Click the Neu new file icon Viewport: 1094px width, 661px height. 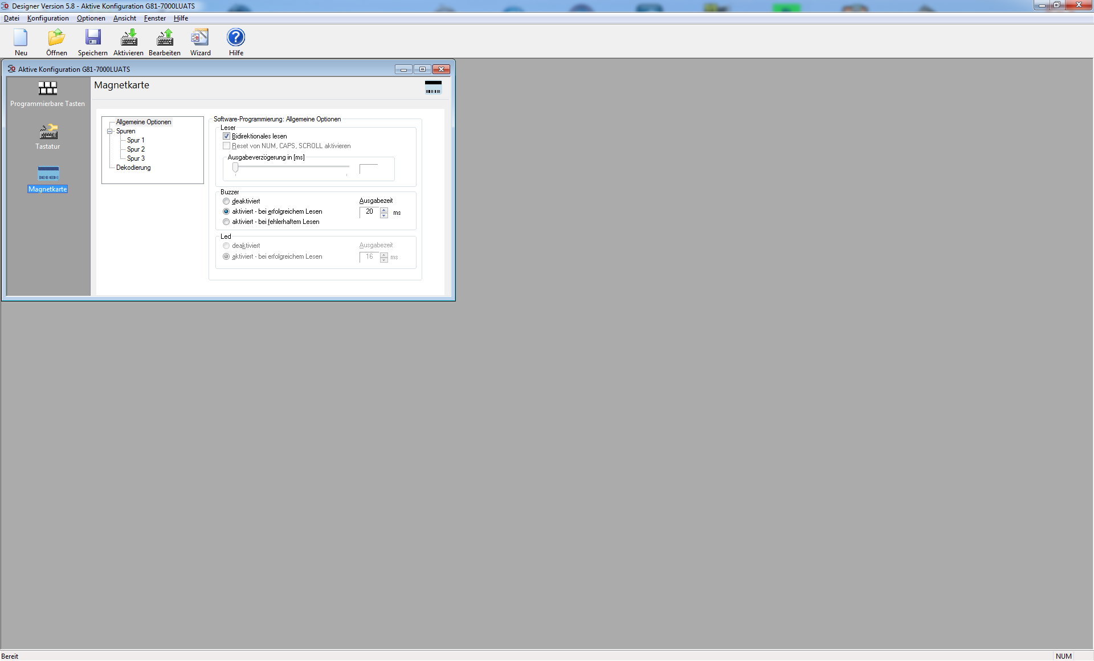(x=21, y=38)
